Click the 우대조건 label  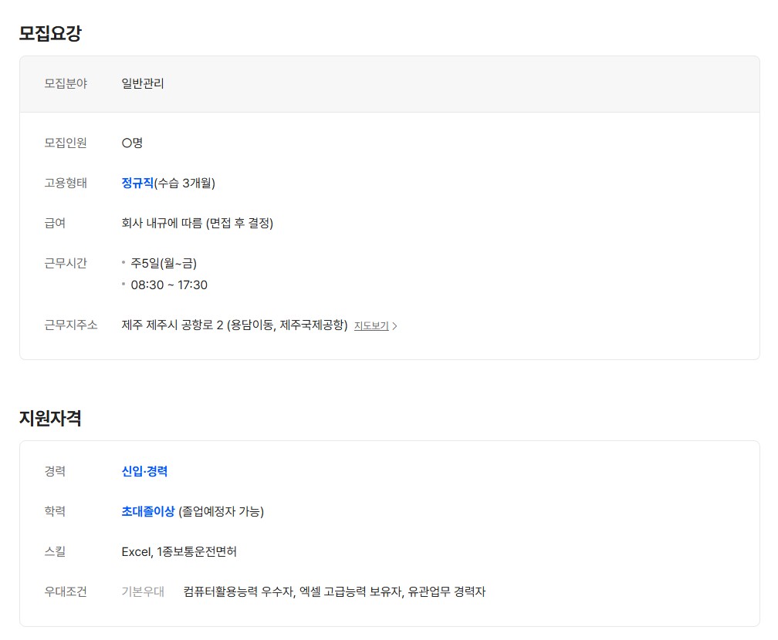pyautogui.click(x=66, y=591)
